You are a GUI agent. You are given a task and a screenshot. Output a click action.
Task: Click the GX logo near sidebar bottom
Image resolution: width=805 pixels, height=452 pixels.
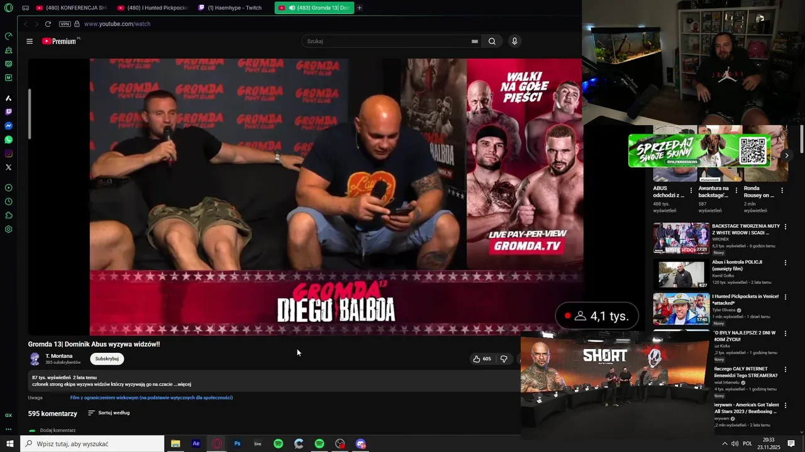click(8, 415)
